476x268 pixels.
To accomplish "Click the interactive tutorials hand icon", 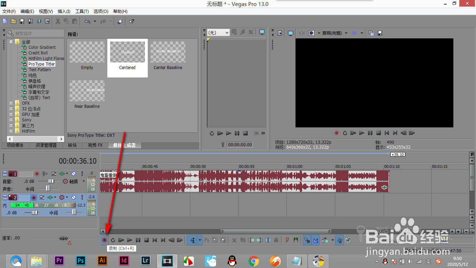I will [x=120, y=21].
